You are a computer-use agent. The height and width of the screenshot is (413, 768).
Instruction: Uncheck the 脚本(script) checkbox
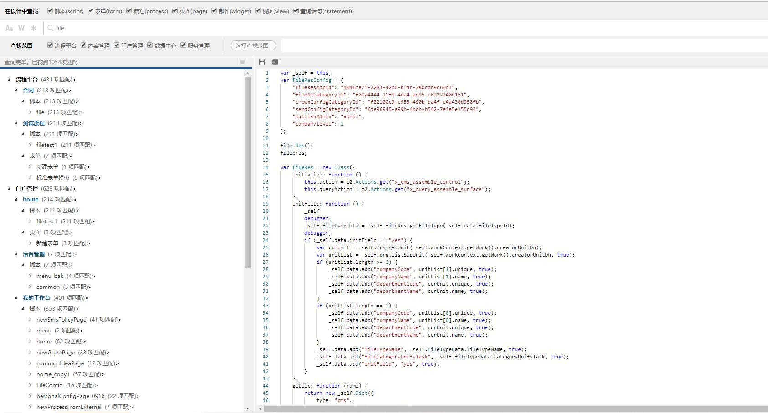pyautogui.click(x=50, y=11)
